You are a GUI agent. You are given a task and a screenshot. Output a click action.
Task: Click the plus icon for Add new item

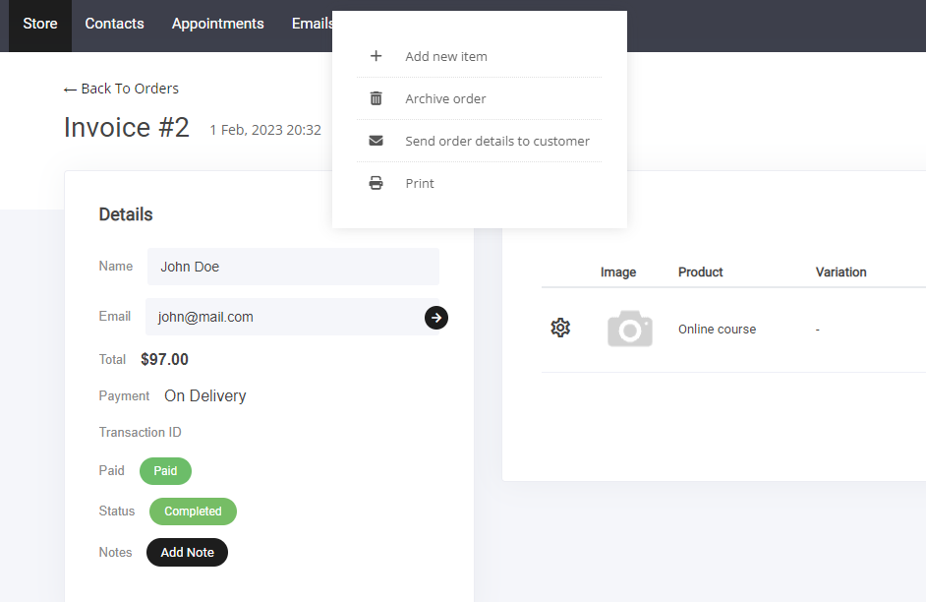[x=376, y=56]
